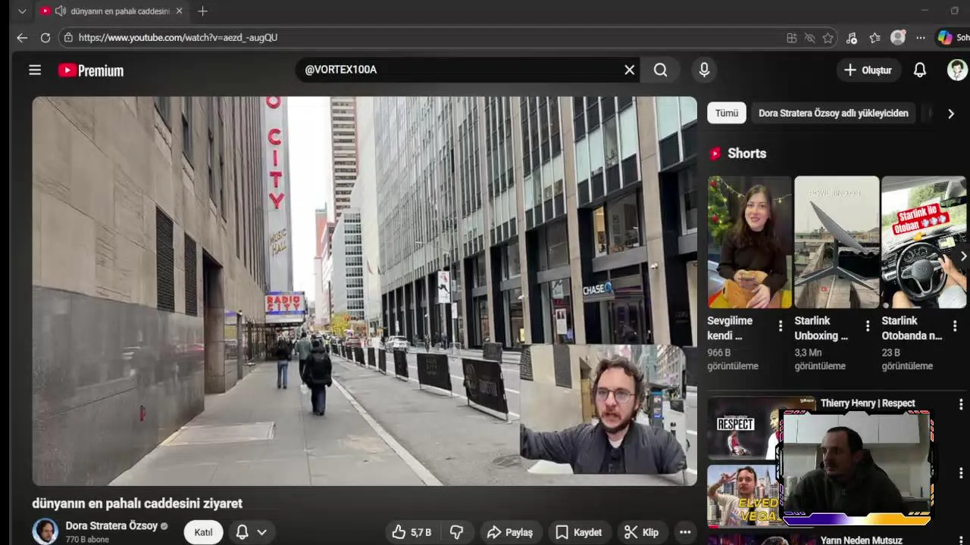Select the Tümü filter chip

(726, 113)
